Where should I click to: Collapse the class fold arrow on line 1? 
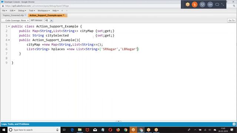(x=9, y=27)
